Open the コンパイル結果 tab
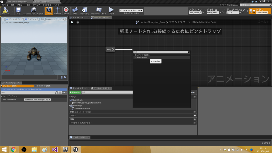272x153 pixels. (x=79, y=137)
